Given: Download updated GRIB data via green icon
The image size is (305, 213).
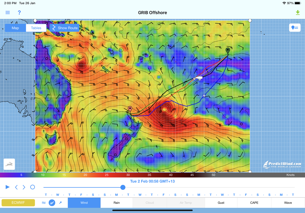Looking at the screenshot, I should pyautogui.click(x=298, y=12).
